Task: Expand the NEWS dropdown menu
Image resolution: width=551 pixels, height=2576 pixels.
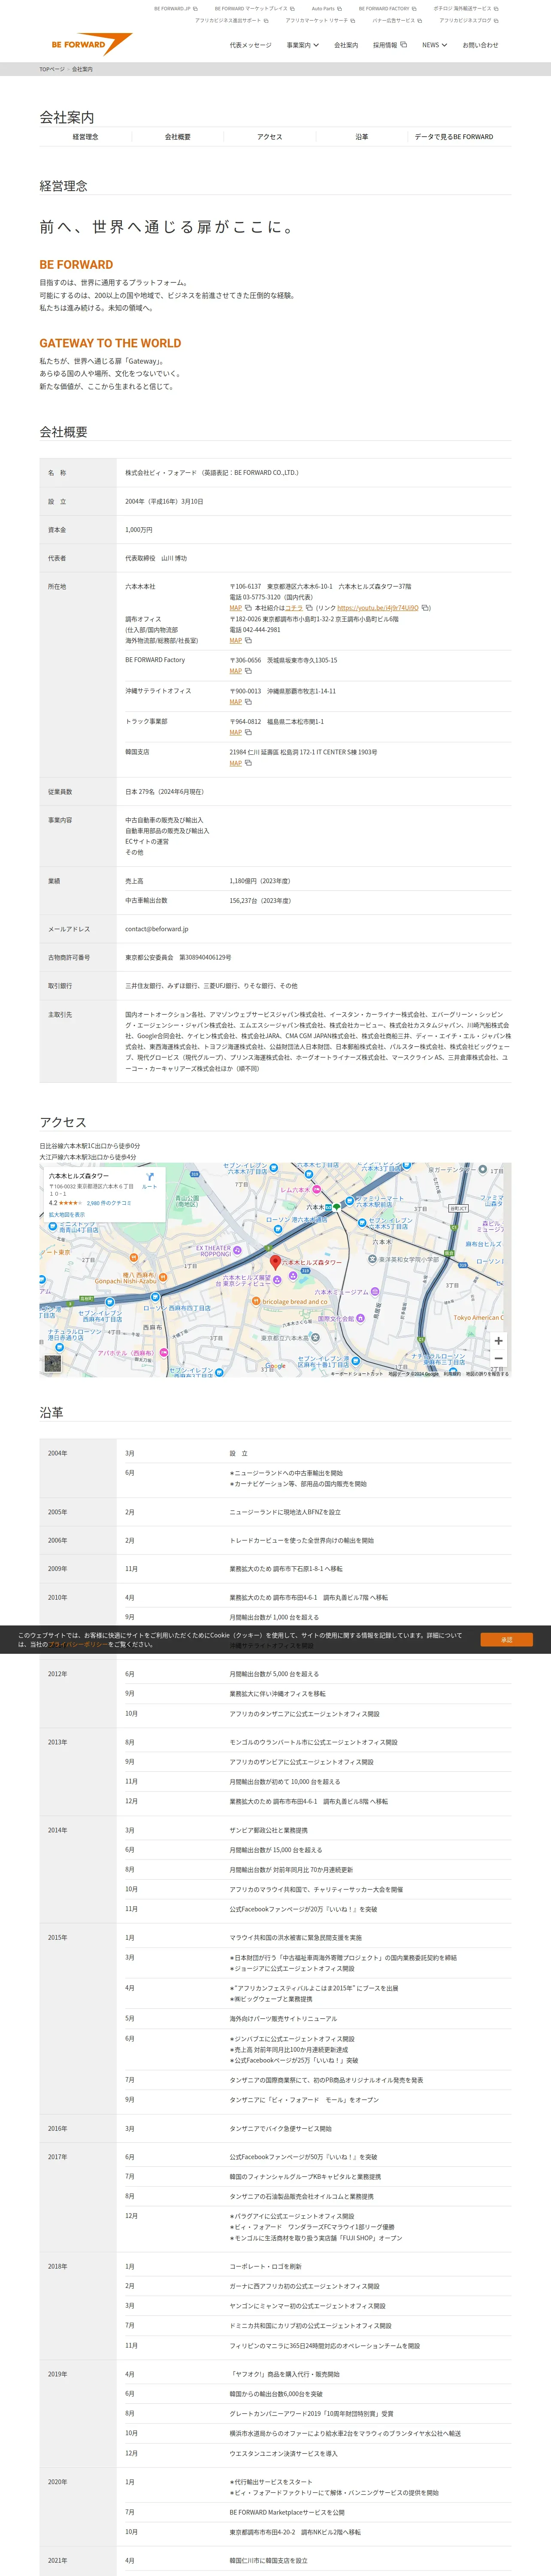Action: (435, 45)
